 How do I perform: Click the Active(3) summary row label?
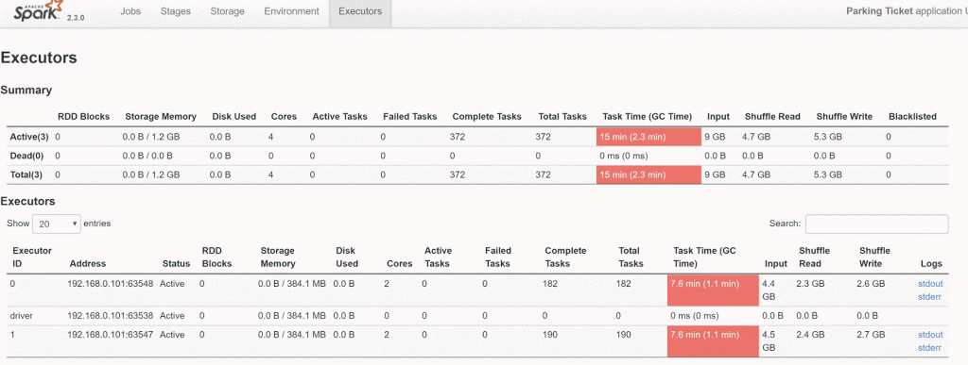(29, 137)
